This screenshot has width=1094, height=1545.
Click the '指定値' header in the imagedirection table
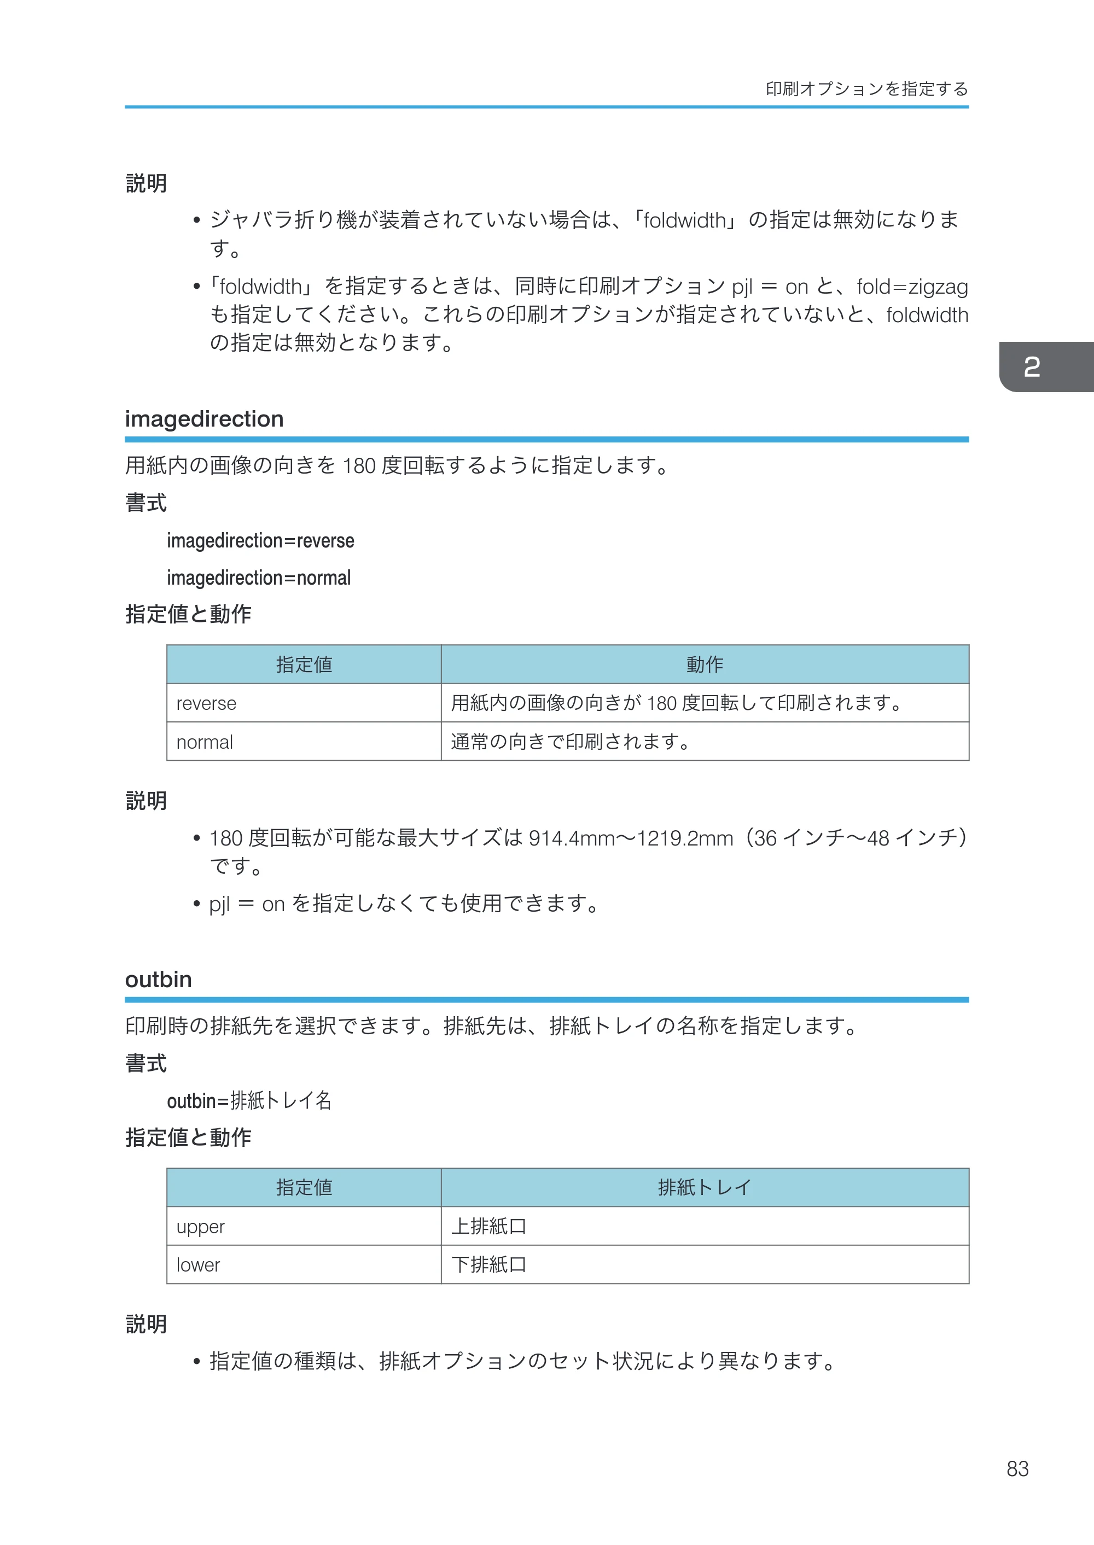(x=304, y=664)
